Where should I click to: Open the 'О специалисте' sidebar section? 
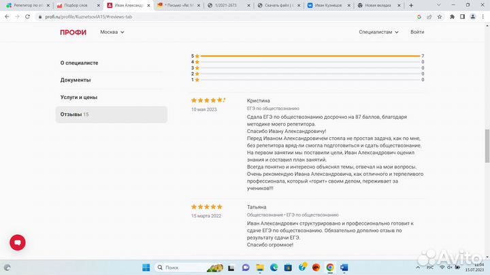pos(79,63)
